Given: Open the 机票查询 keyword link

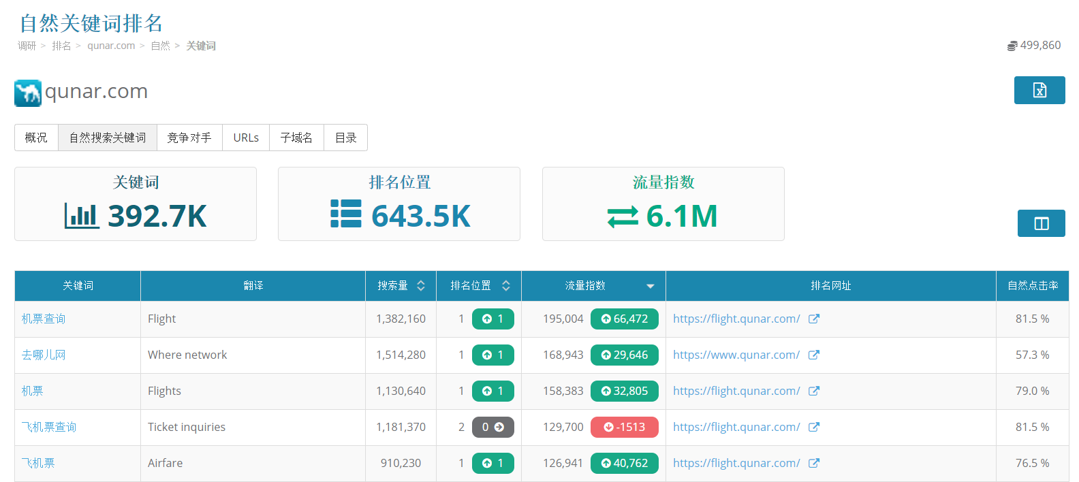Looking at the screenshot, I should click(x=44, y=319).
